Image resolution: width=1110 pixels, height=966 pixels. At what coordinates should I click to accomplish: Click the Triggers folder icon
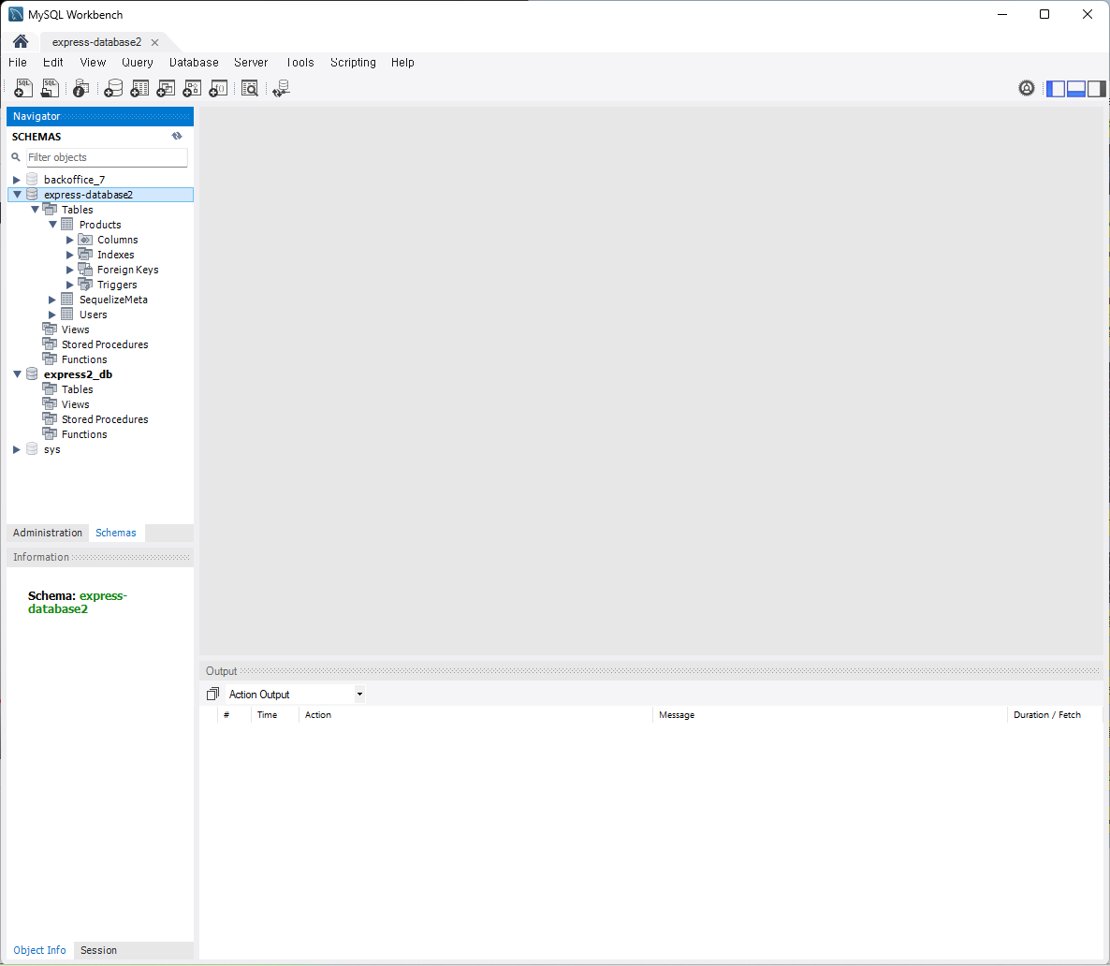point(85,285)
